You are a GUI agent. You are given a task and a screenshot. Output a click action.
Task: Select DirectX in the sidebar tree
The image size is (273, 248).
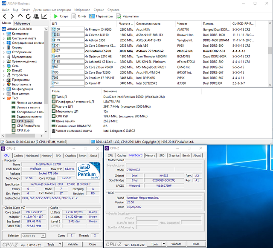tap(17, 71)
